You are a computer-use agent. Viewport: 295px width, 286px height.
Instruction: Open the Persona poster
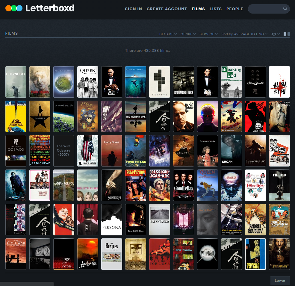[x=112, y=220]
